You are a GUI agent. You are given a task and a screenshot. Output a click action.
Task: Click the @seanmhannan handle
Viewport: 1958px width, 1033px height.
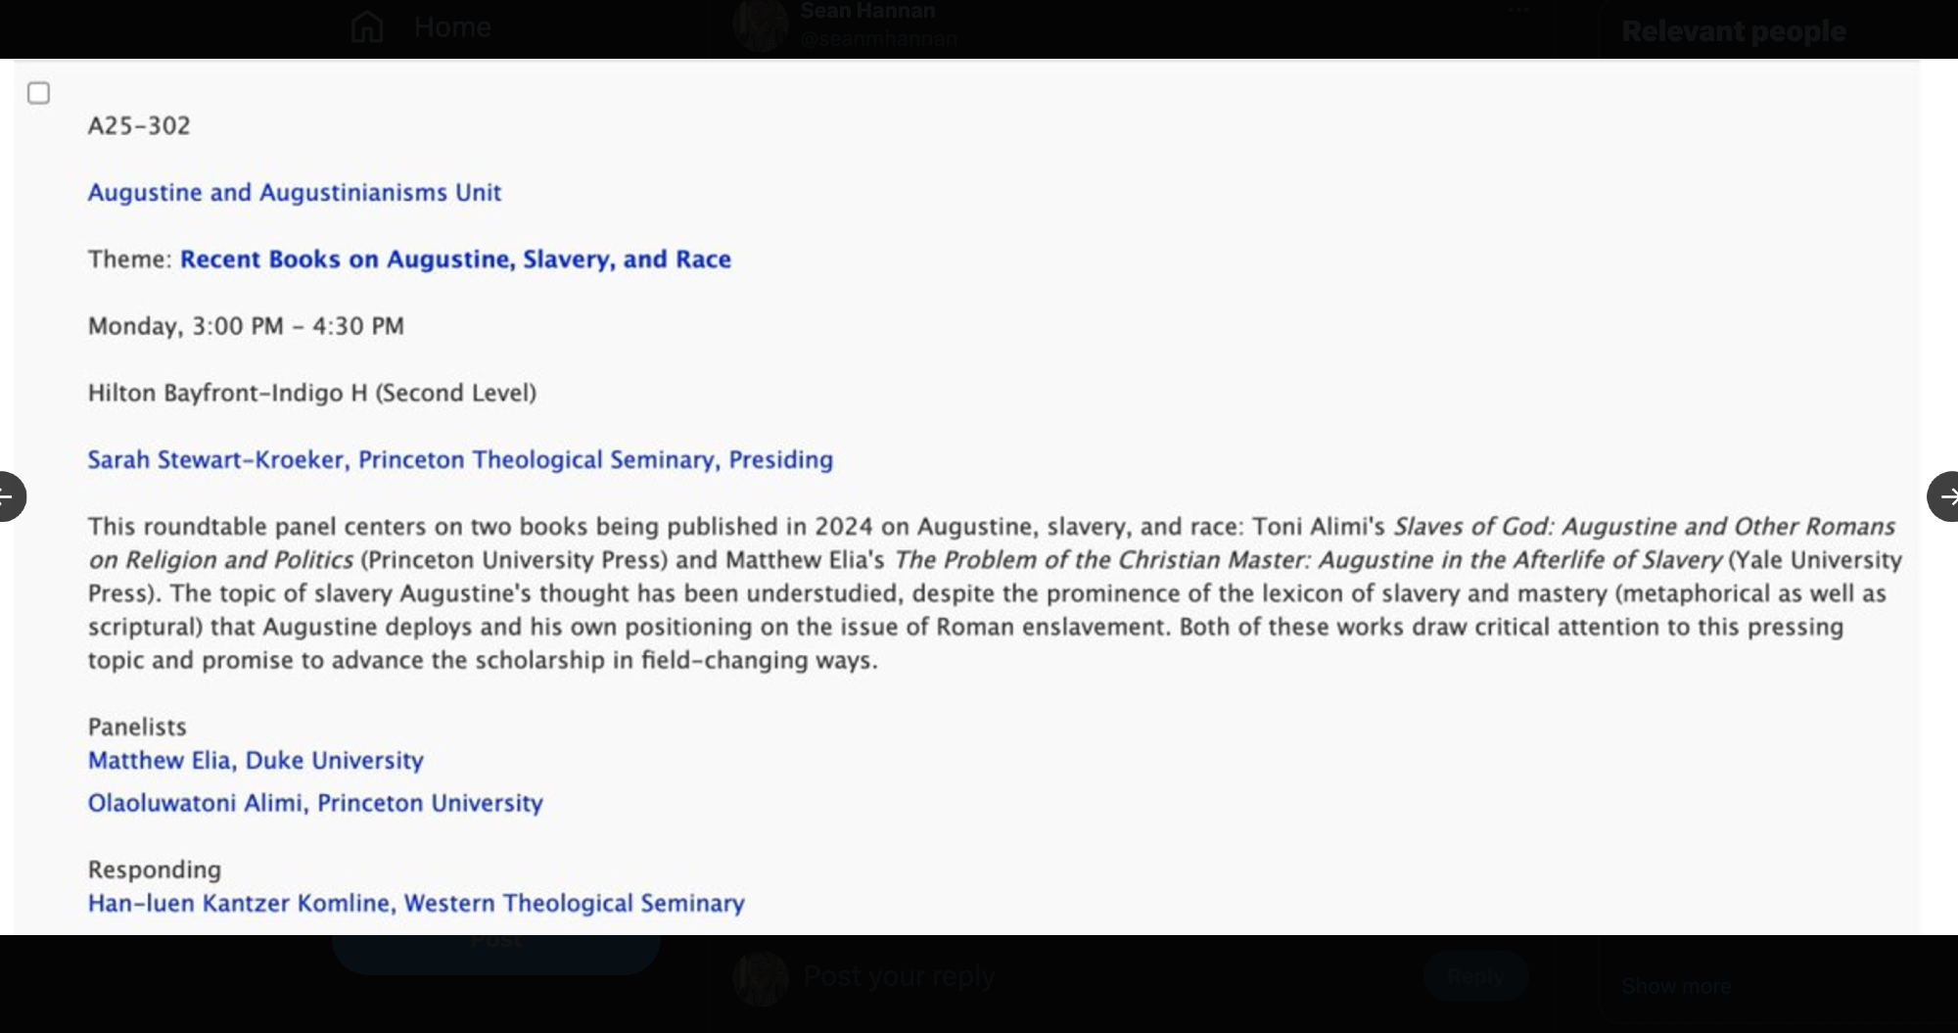pos(878,39)
